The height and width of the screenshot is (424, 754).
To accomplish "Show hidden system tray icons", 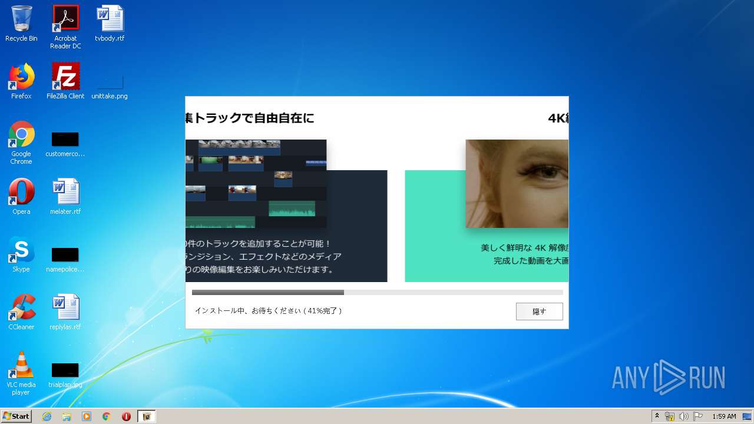I will pos(657,416).
